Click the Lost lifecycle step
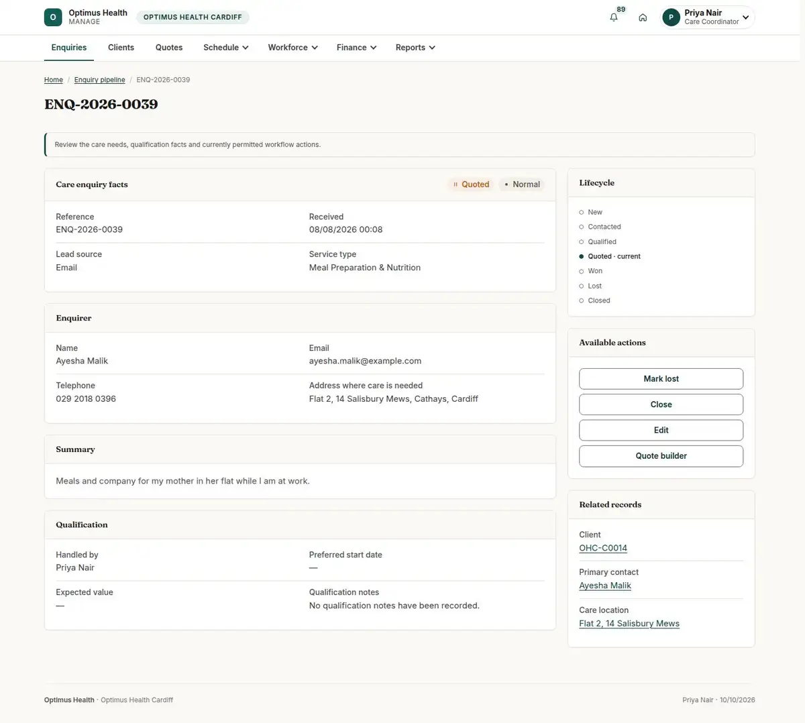 (x=590, y=286)
